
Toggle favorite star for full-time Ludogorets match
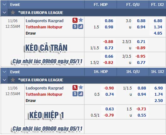click(81, 20)
